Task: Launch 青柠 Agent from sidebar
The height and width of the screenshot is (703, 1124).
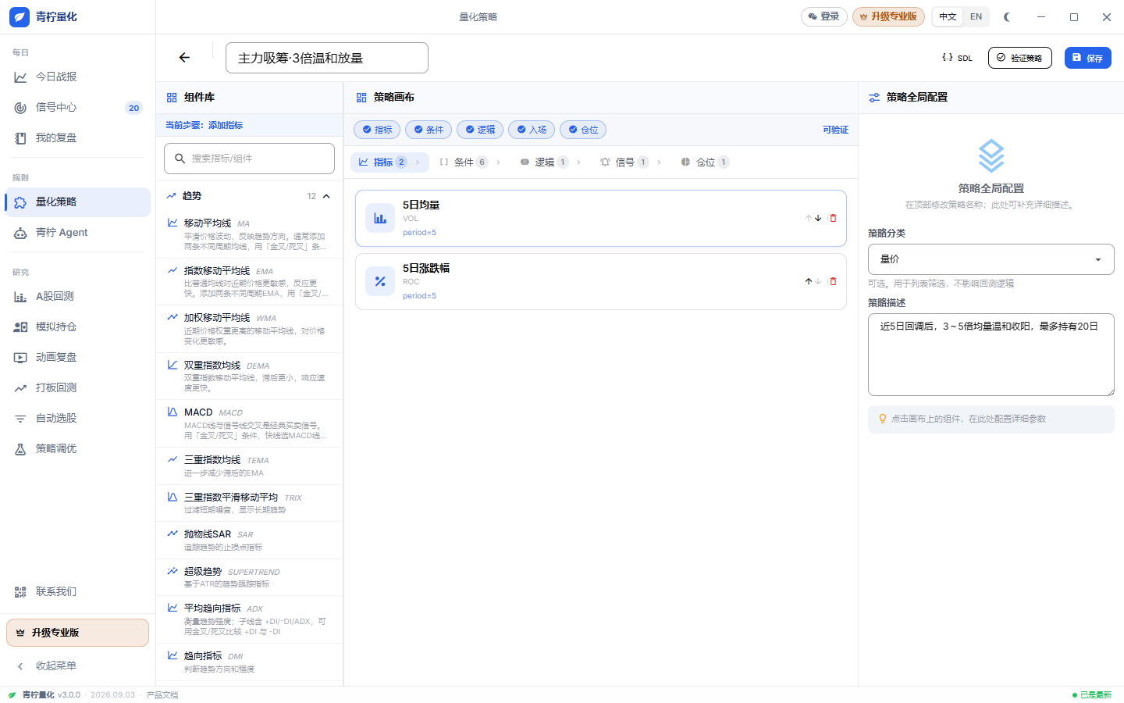Action: [77, 232]
